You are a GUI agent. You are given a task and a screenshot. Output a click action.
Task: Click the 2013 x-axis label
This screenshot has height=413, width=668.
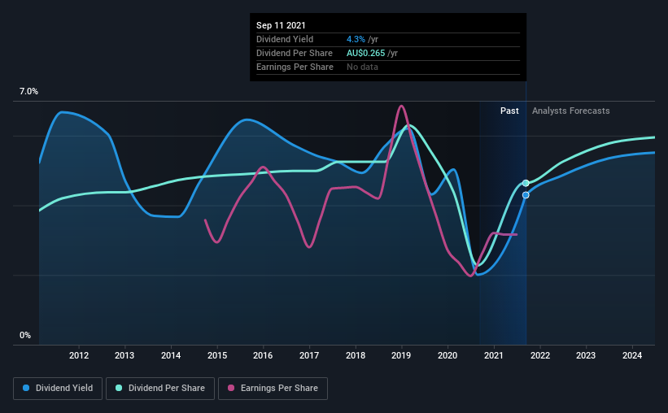[x=124, y=355]
